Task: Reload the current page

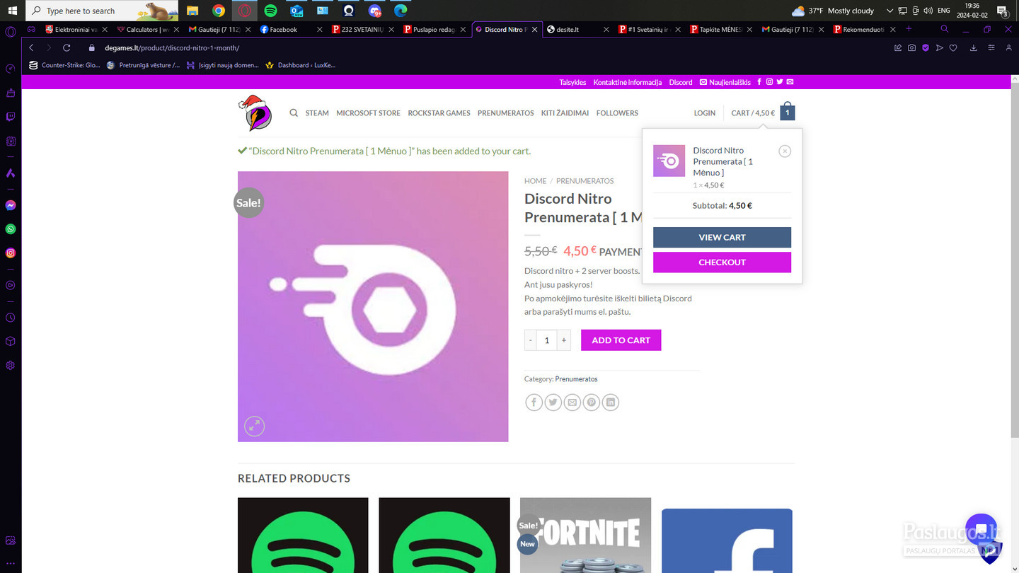Action: [x=67, y=47]
